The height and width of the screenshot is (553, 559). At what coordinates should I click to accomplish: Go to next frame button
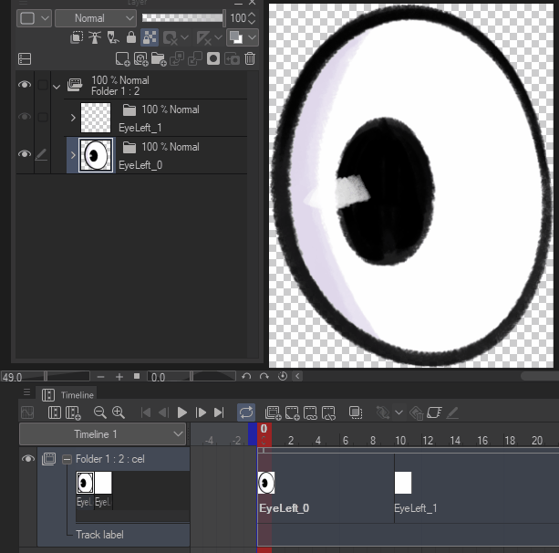point(201,412)
